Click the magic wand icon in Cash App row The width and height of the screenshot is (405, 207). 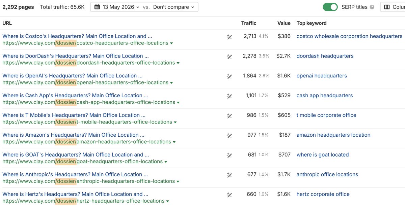(229, 97)
